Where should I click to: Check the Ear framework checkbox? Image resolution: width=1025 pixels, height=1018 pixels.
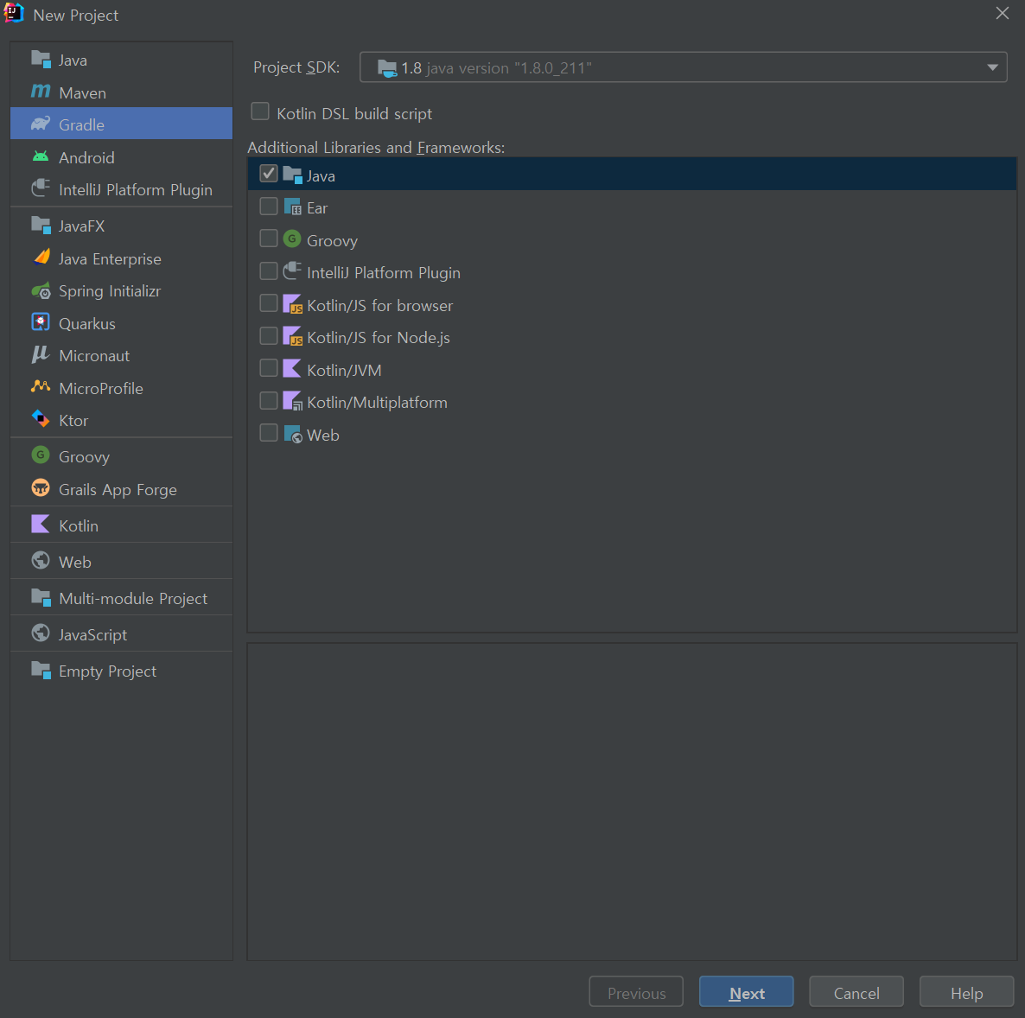(269, 207)
